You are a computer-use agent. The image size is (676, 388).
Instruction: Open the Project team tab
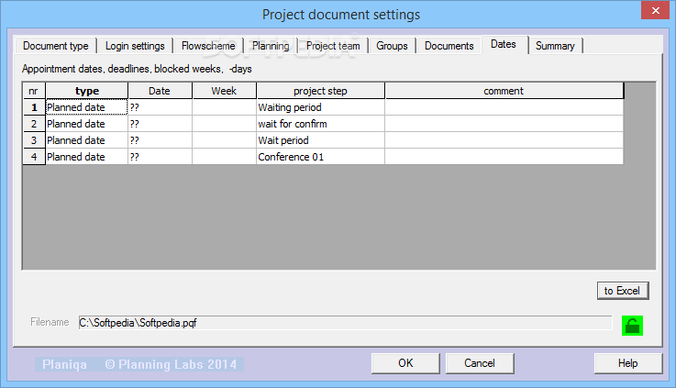333,46
